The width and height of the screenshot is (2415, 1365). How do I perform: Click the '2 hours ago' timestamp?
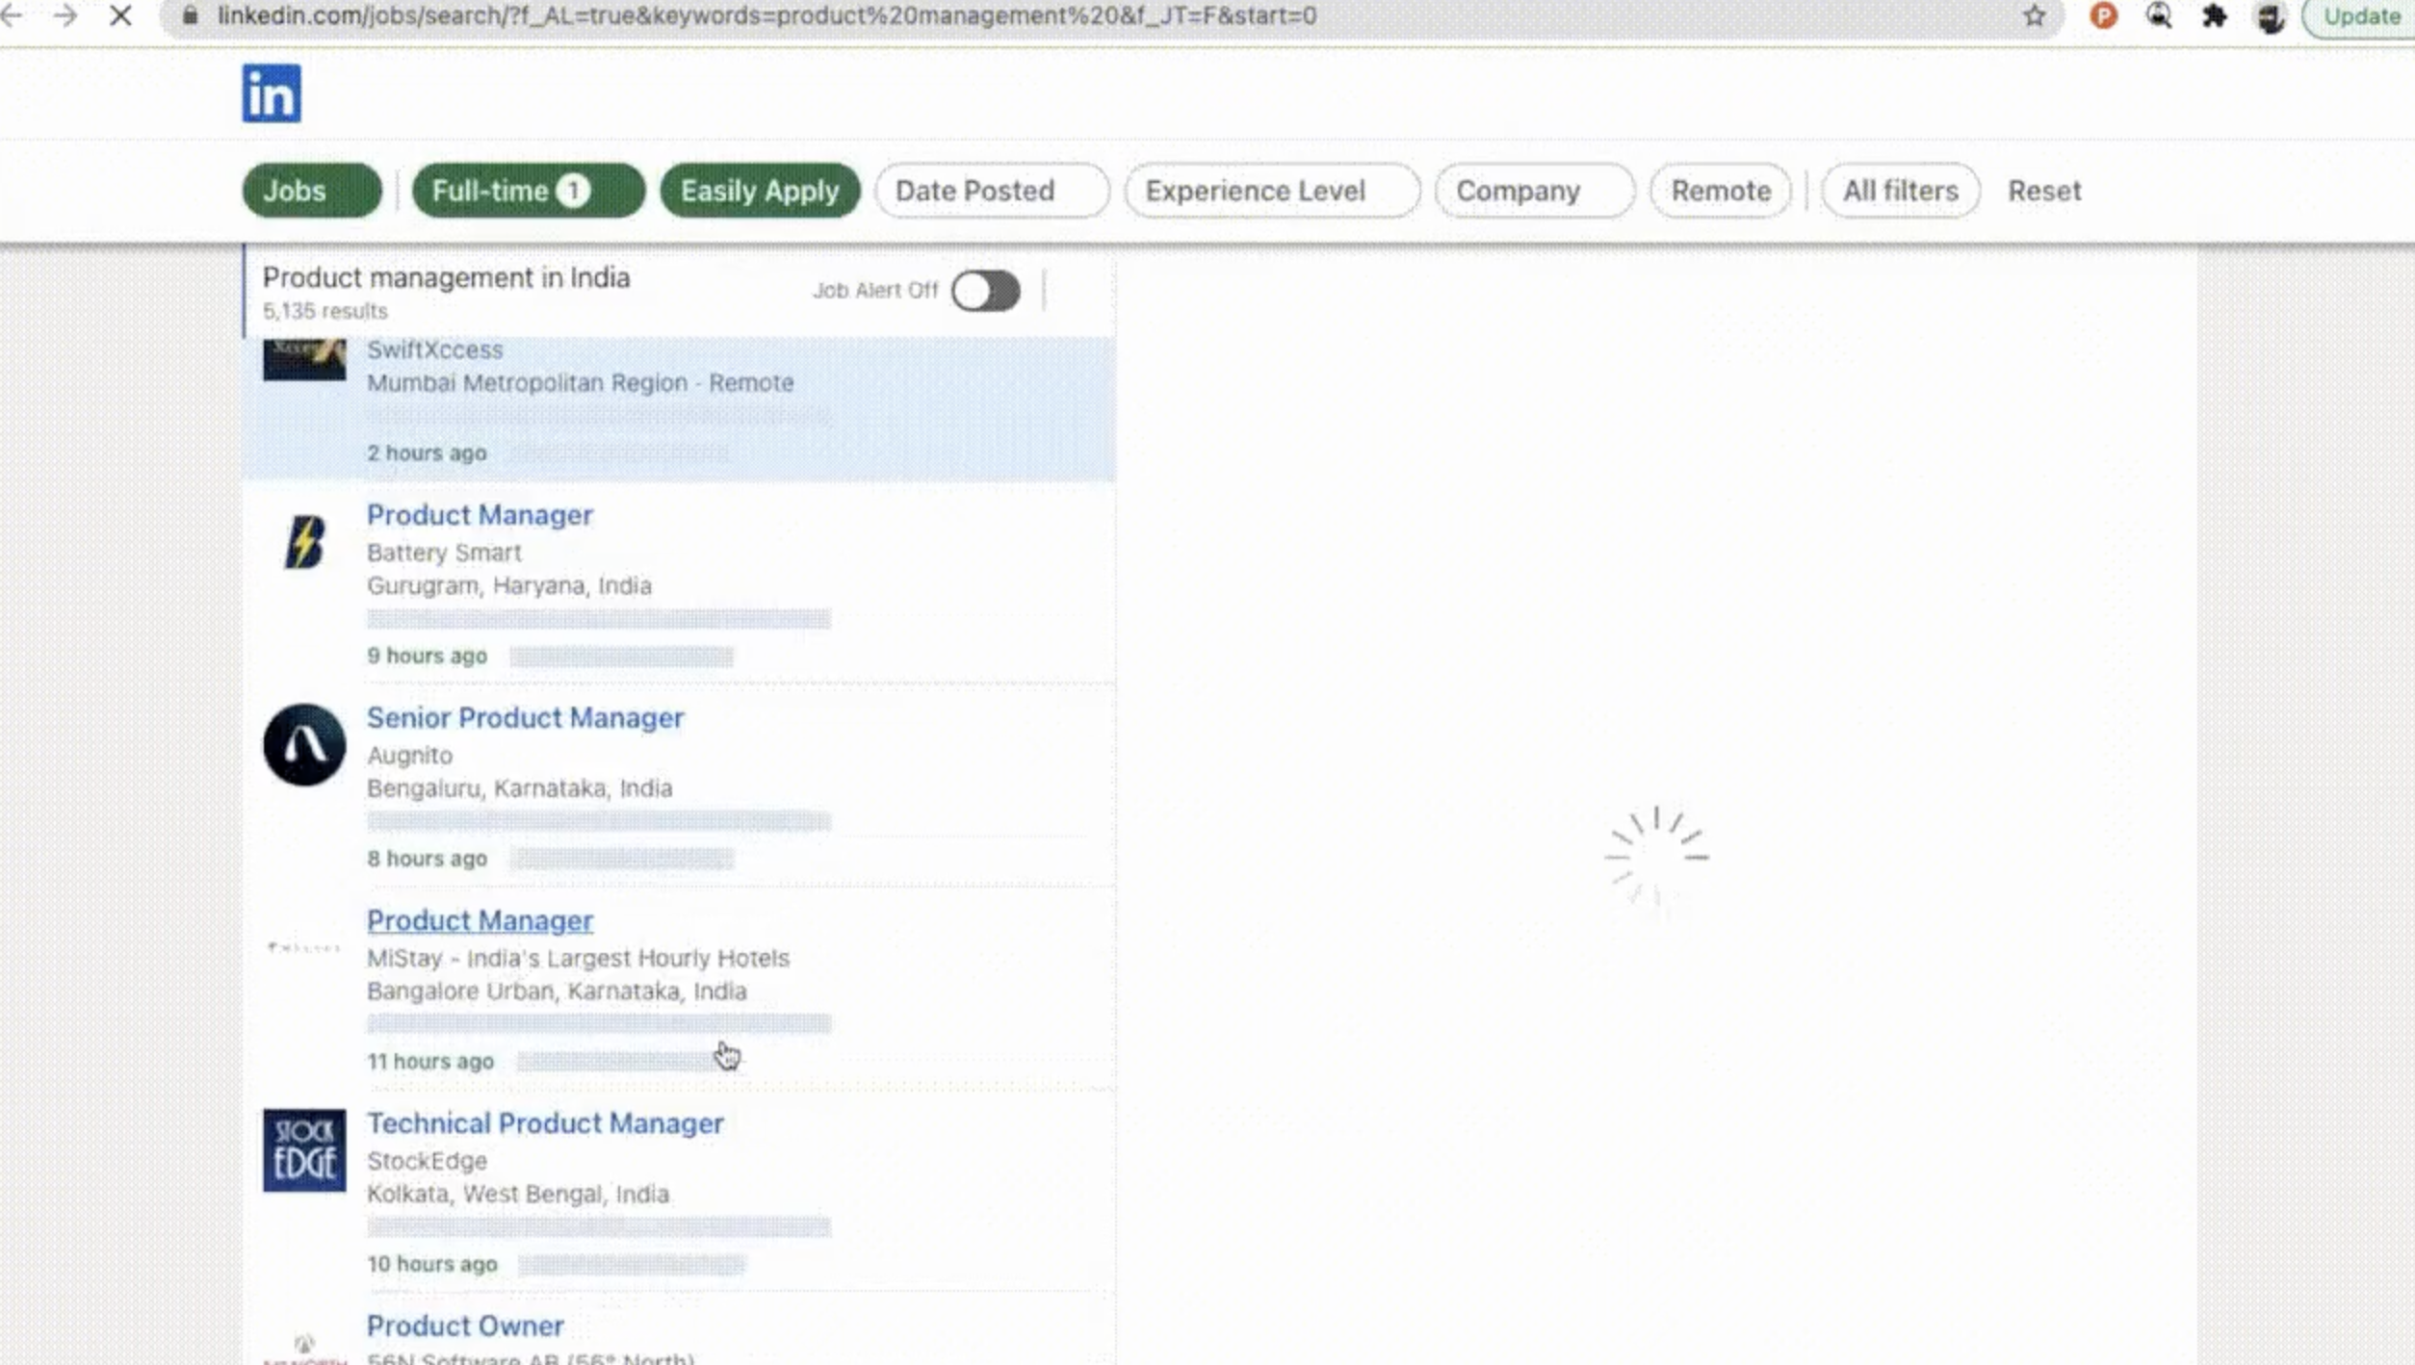pyautogui.click(x=427, y=452)
